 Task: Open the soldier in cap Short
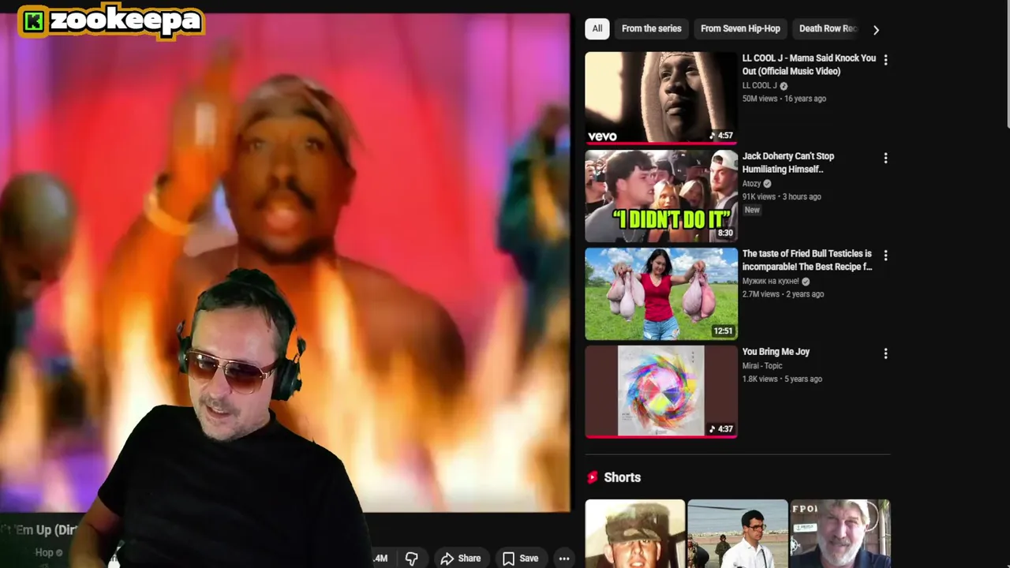point(634,533)
